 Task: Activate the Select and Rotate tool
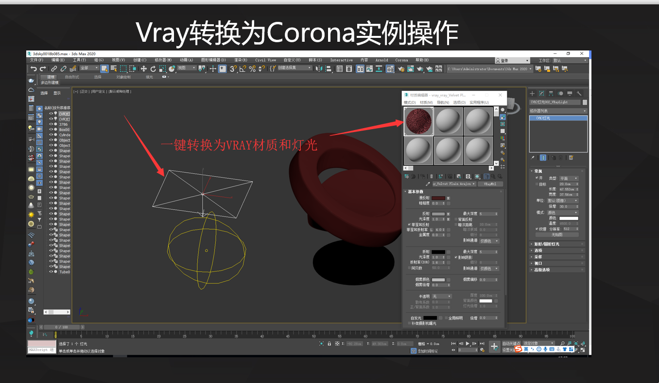click(153, 68)
